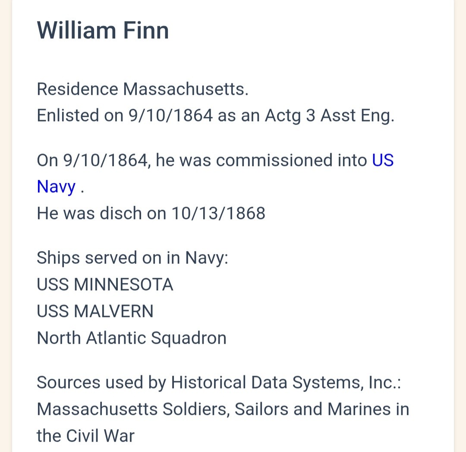Click the enlistment date 9/10/1864 line
The height and width of the screenshot is (452, 466).
pyautogui.click(x=170, y=116)
